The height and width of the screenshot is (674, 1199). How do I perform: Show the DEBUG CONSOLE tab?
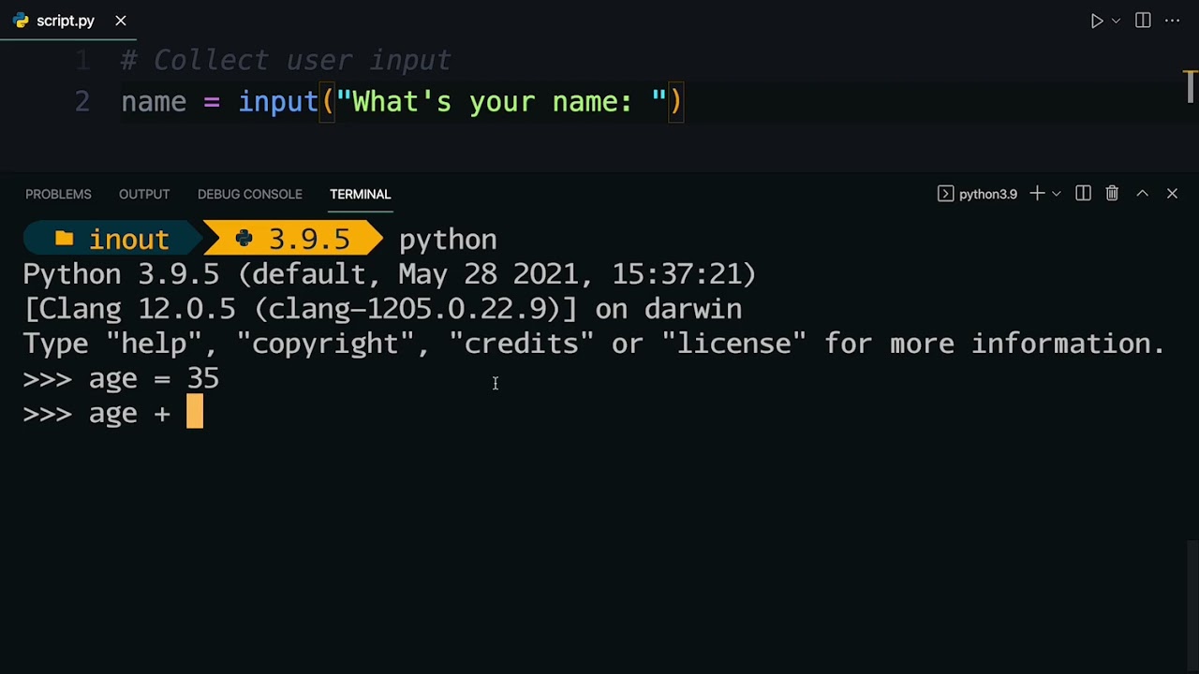pyautogui.click(x=249, y=194)
